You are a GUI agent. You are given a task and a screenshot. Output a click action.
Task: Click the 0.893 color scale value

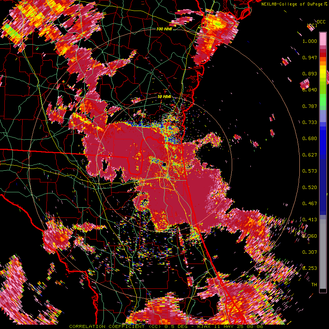pyautogui.click(x=310, y=73)
